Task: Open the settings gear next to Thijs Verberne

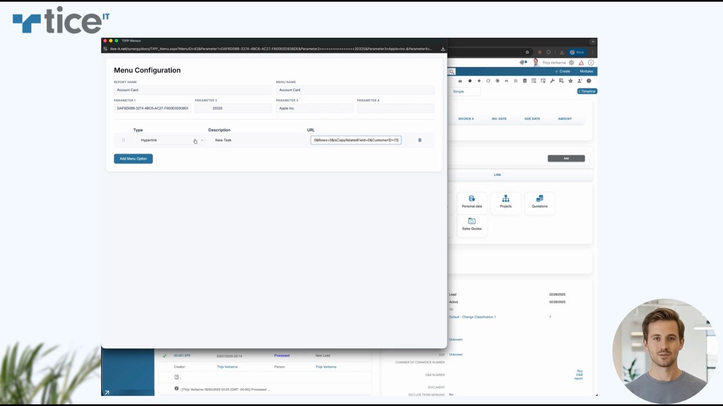Action: click(572, 63)
